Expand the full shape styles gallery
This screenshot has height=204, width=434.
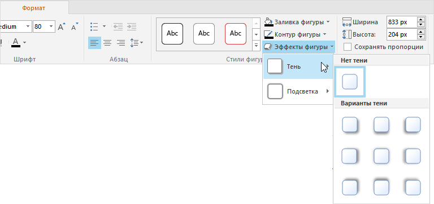point(256,46)
